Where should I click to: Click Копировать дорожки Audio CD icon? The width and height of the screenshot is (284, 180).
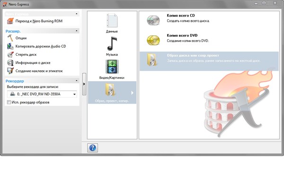(x=10, y=46)
